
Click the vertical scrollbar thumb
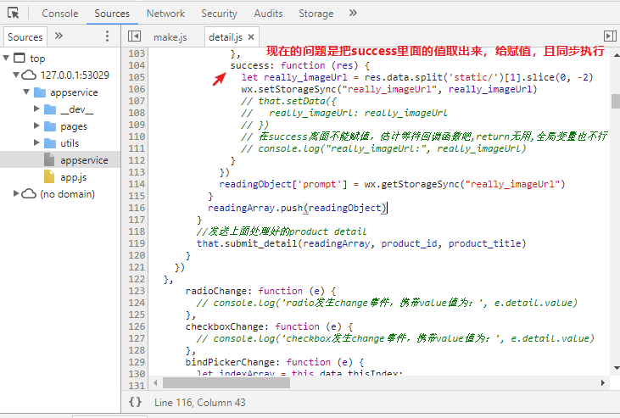coord(616,101)
